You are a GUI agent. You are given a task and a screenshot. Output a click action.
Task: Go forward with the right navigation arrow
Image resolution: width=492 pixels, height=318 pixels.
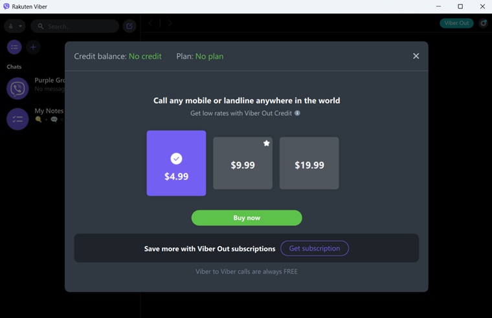coord(170,23)
